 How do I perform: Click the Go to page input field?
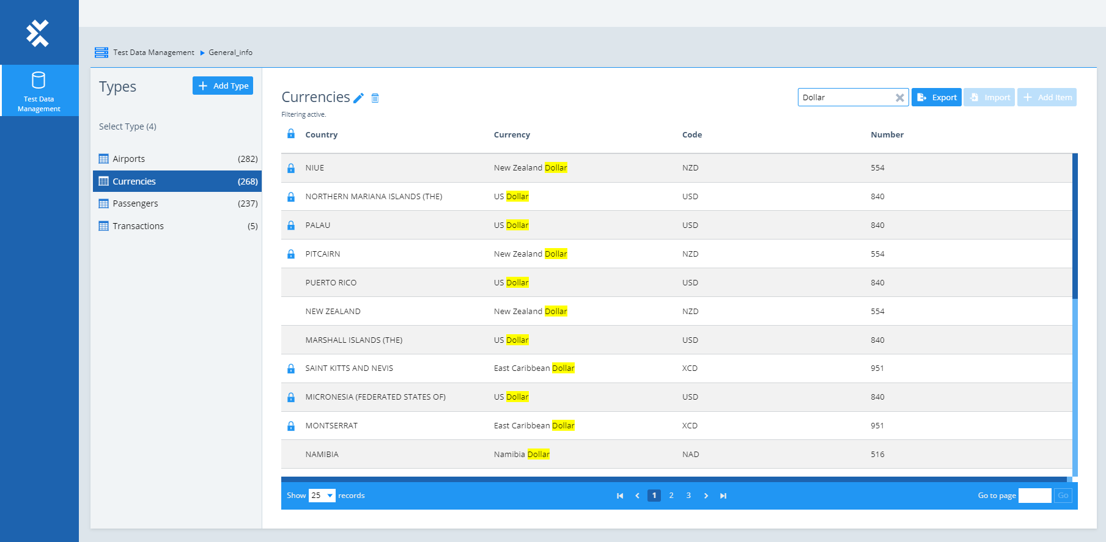click(1034, 496)
